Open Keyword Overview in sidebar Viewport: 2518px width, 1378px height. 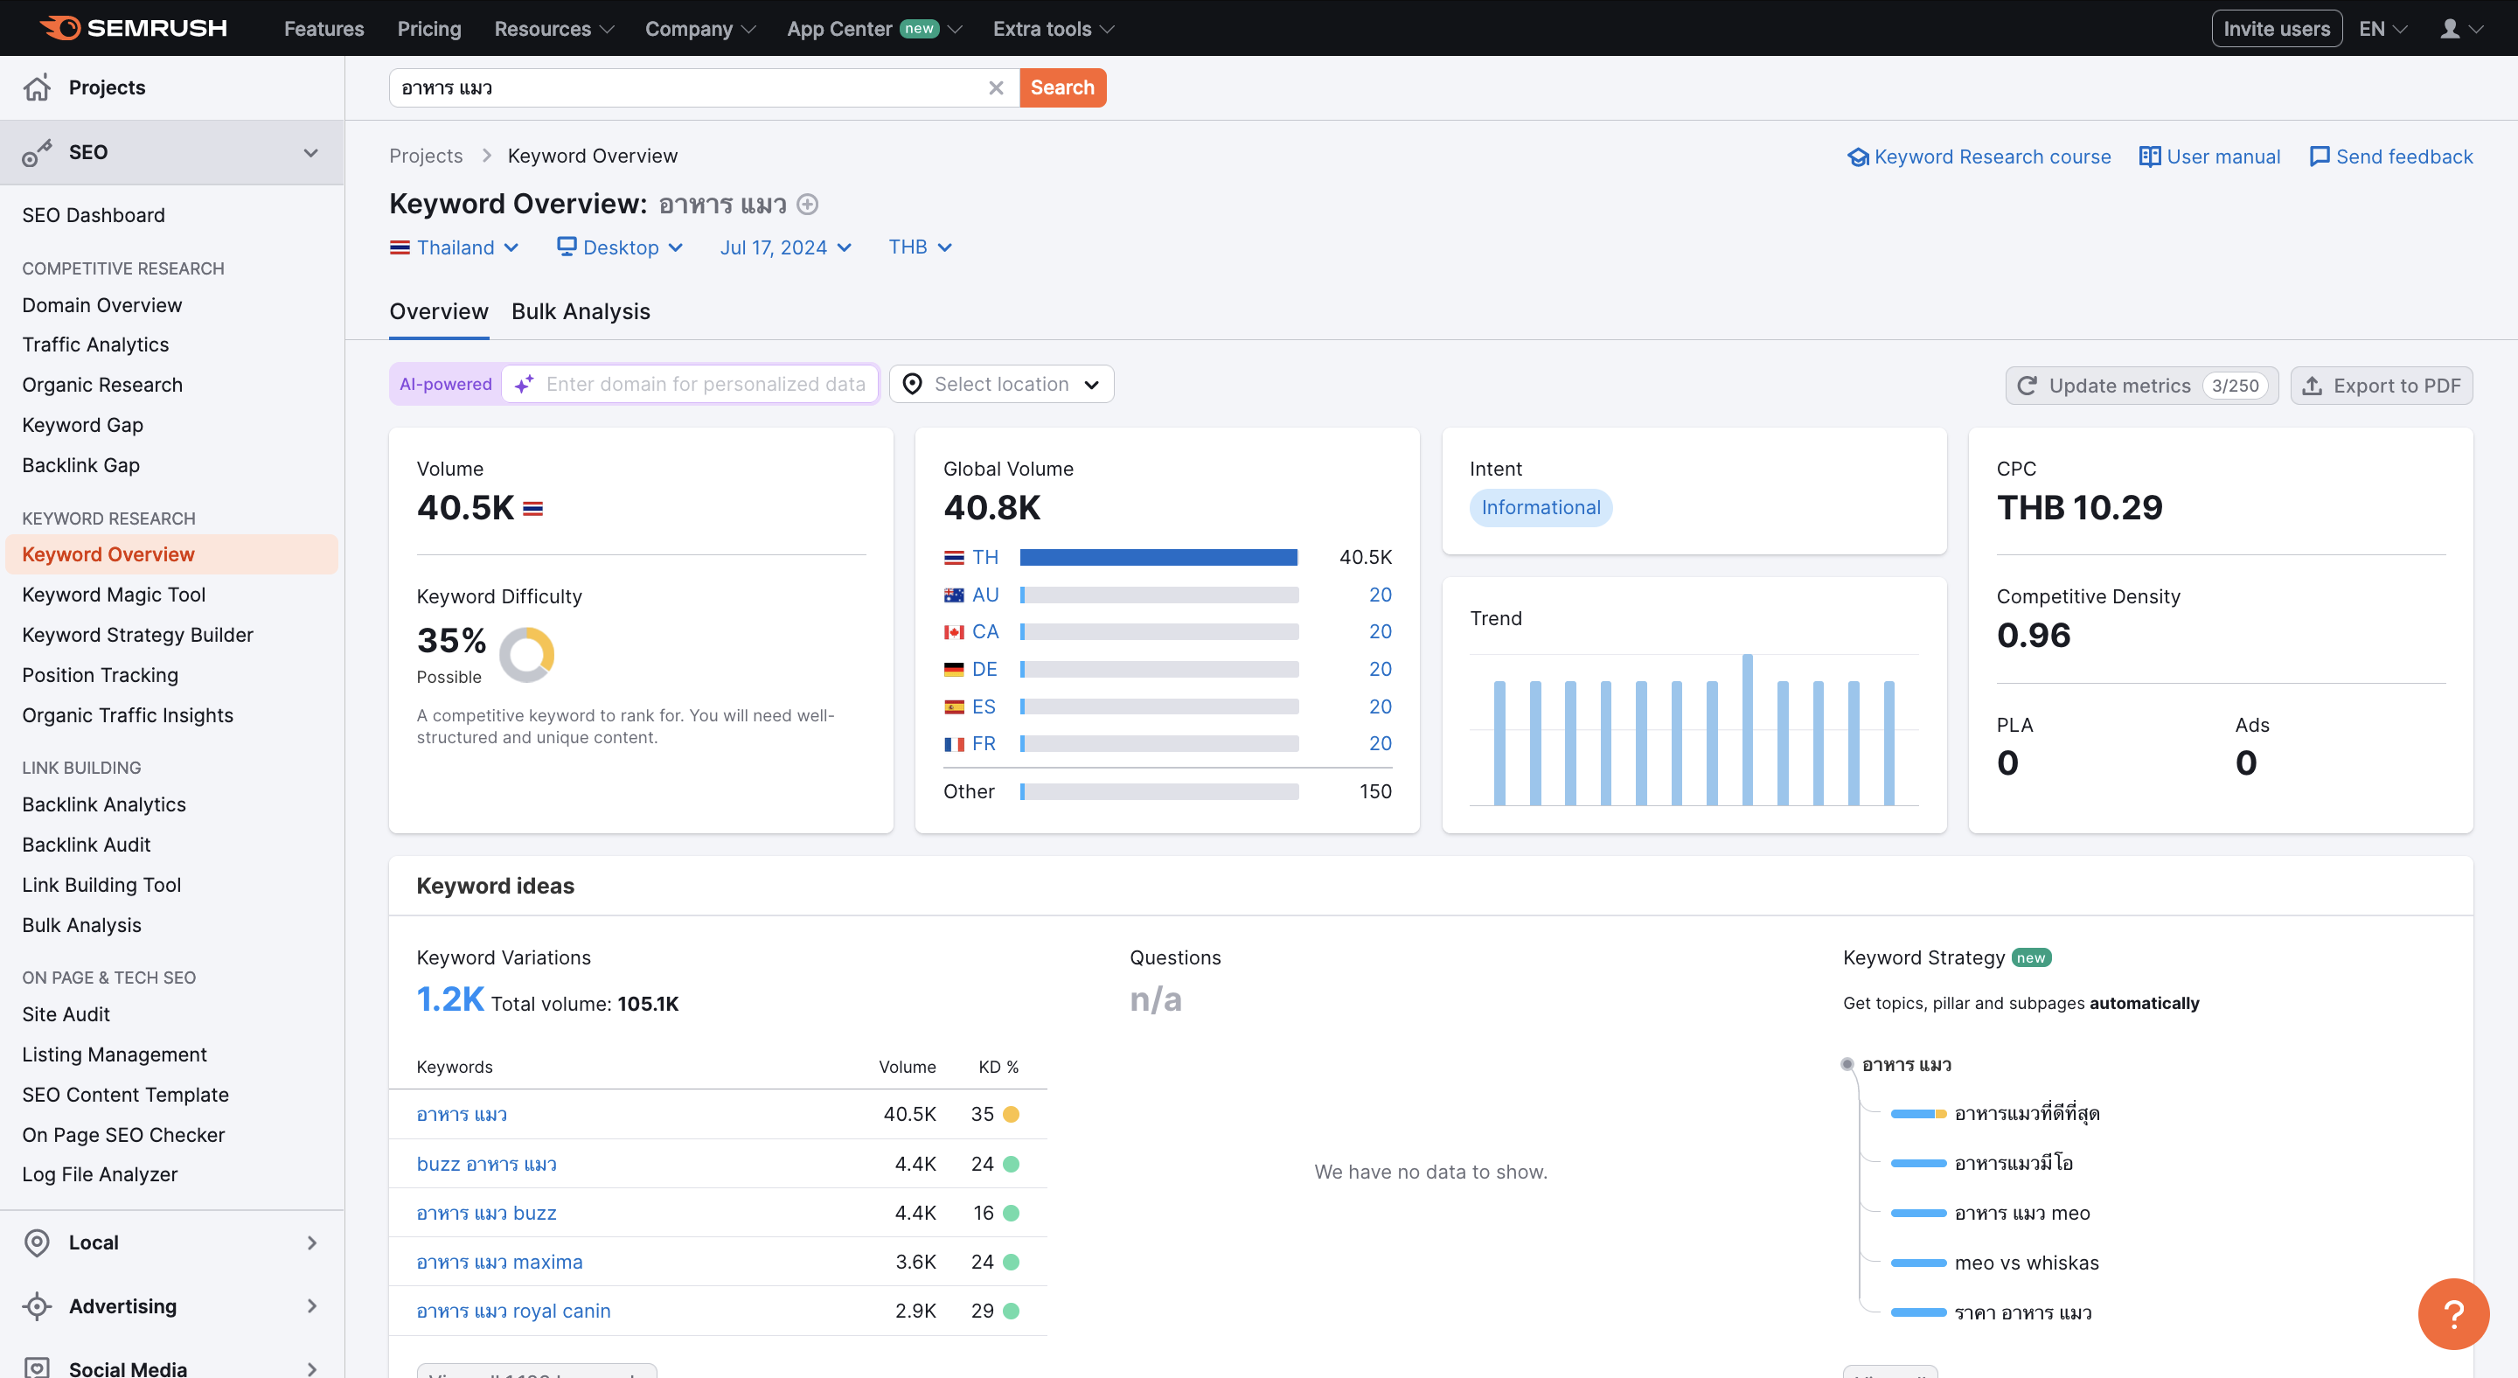click(172, 554)
